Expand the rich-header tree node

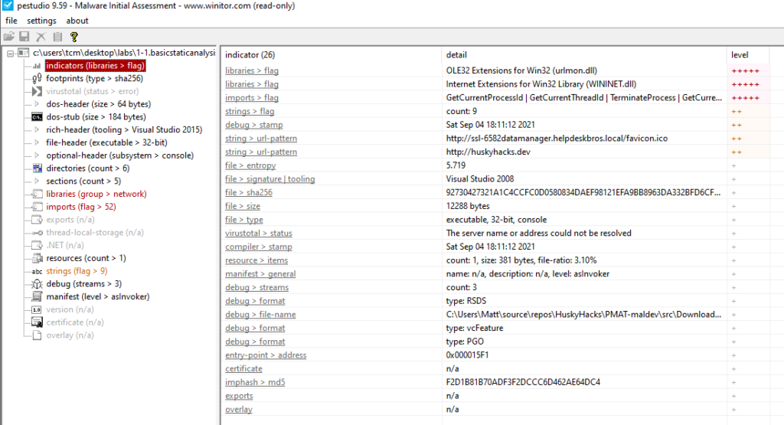click(37, 130)
